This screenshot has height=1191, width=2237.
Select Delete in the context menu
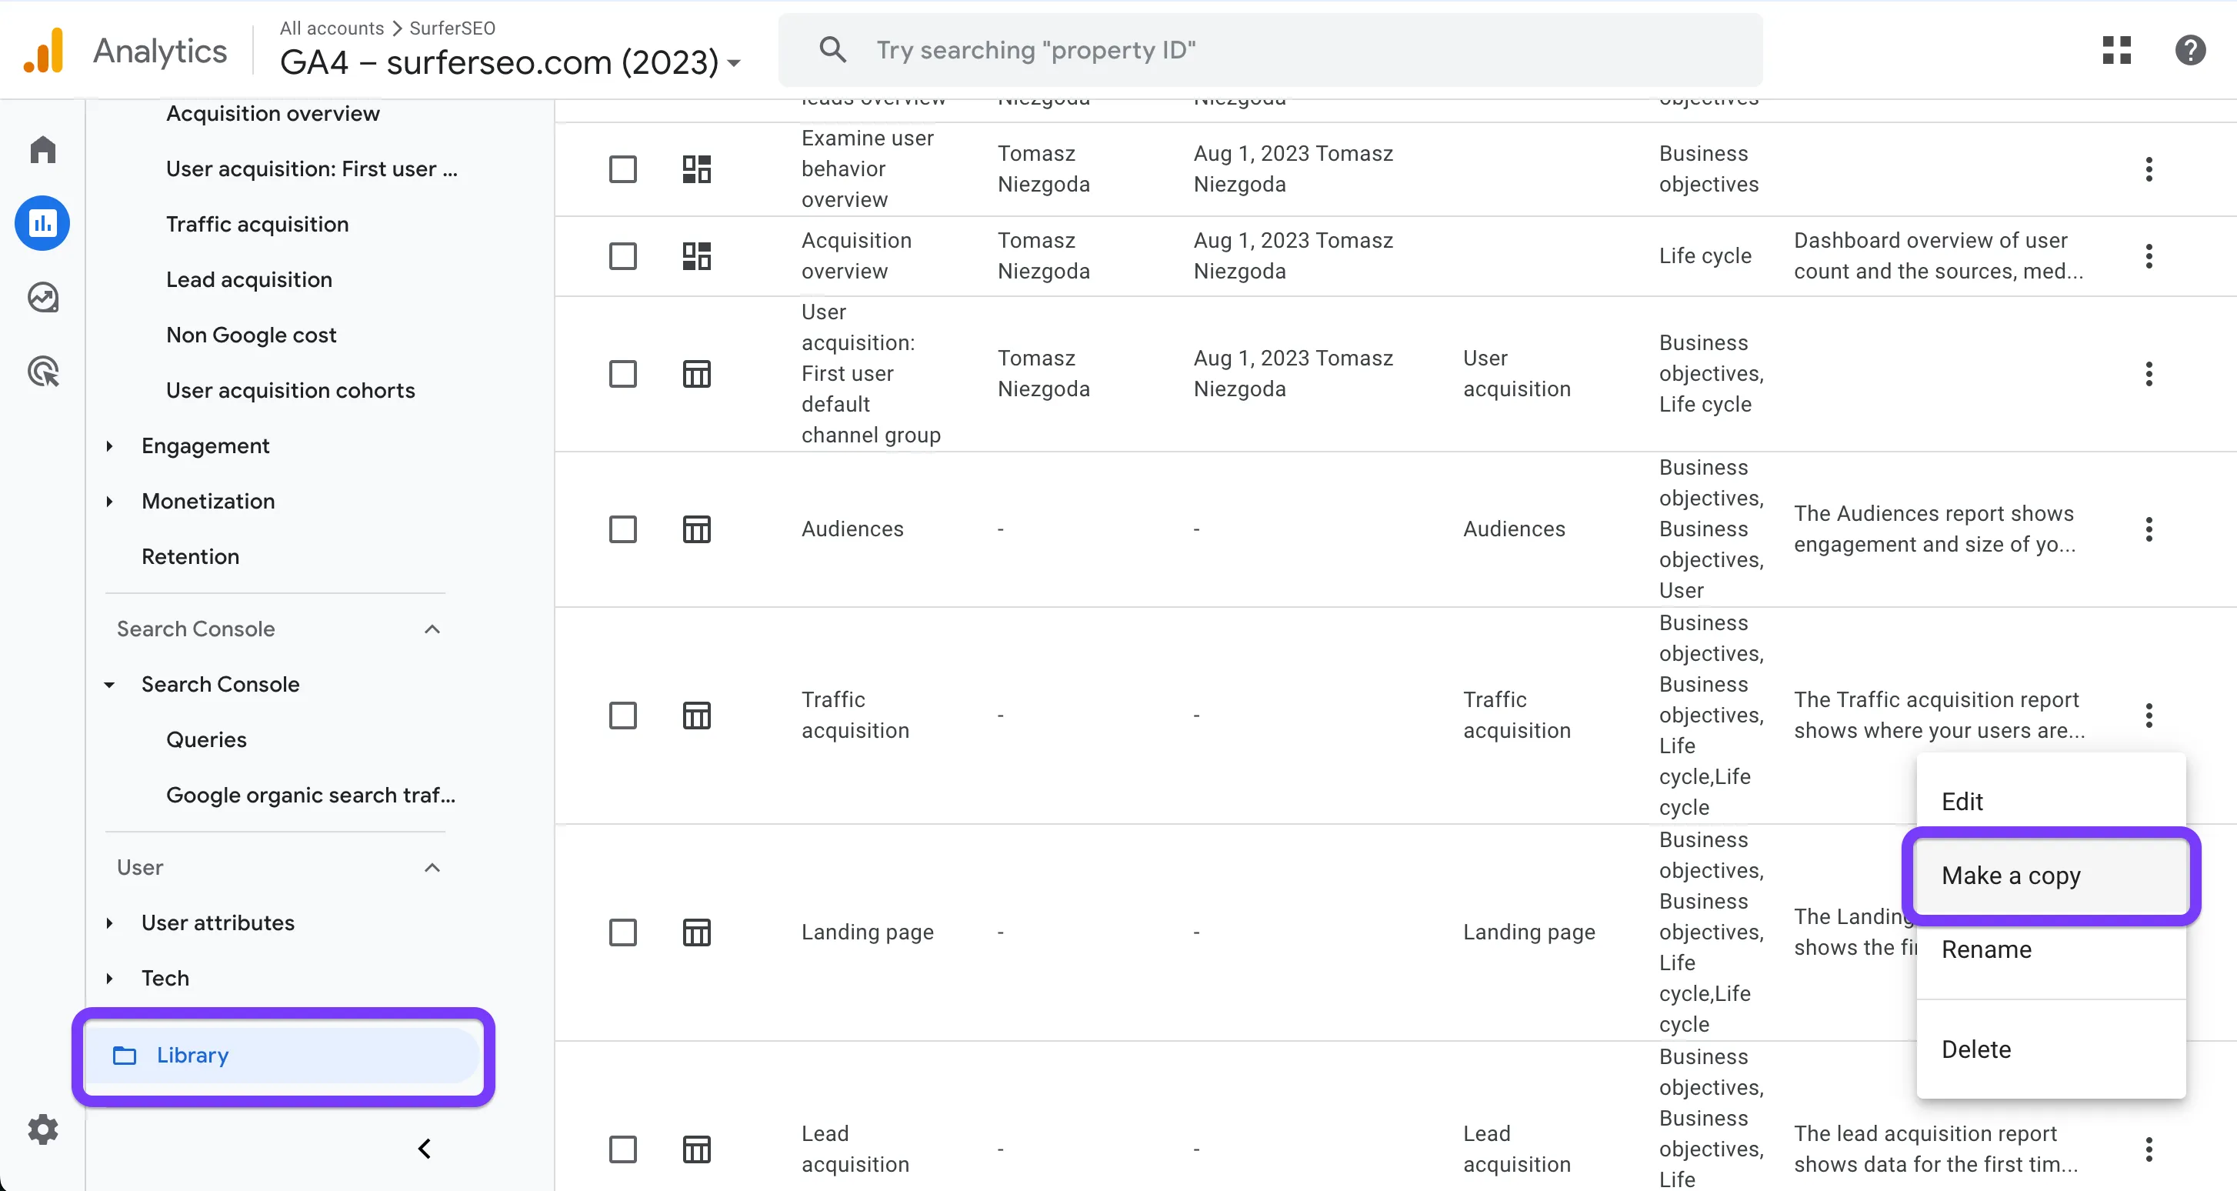[x=1975, y=1049]
